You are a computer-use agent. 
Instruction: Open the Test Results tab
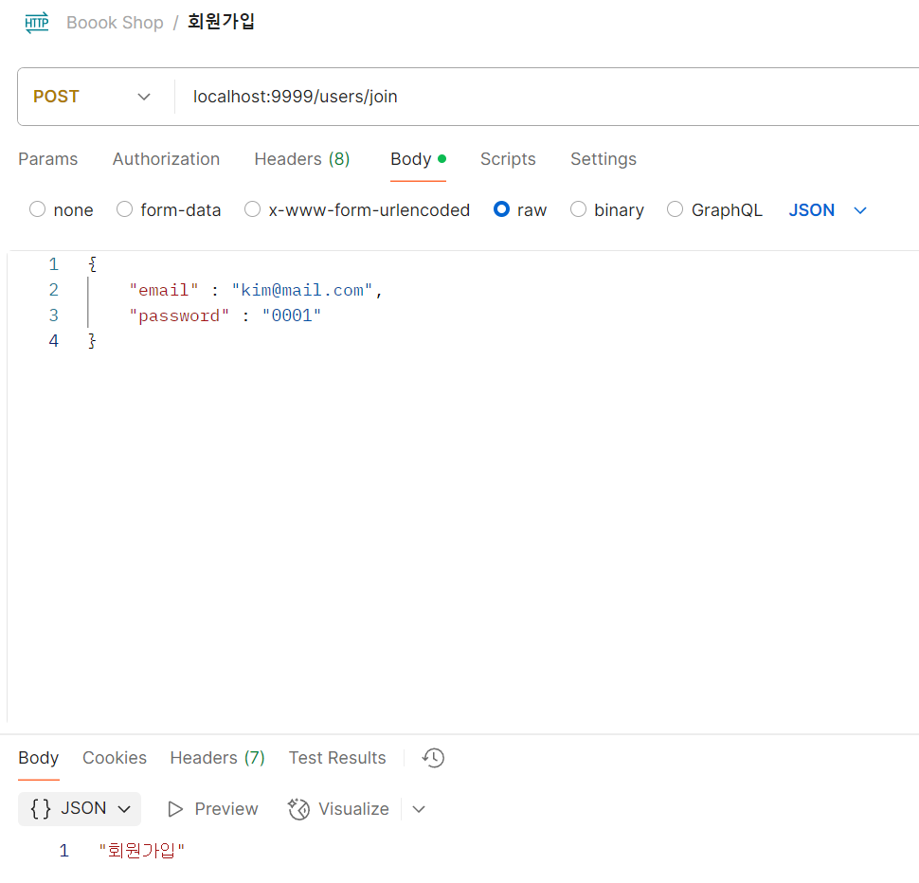(x=337, y=758)
